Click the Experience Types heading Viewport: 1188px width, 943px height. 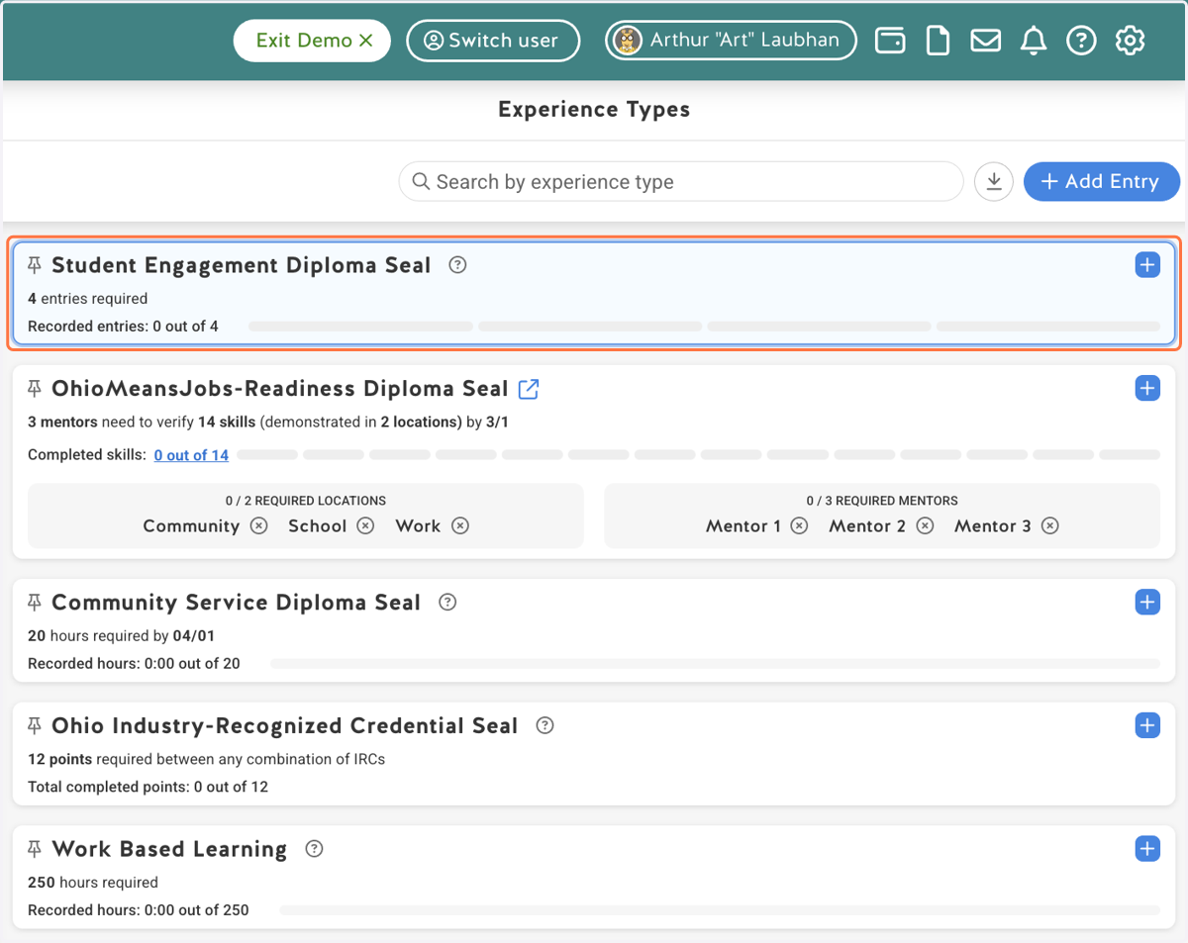coord(594,110)
